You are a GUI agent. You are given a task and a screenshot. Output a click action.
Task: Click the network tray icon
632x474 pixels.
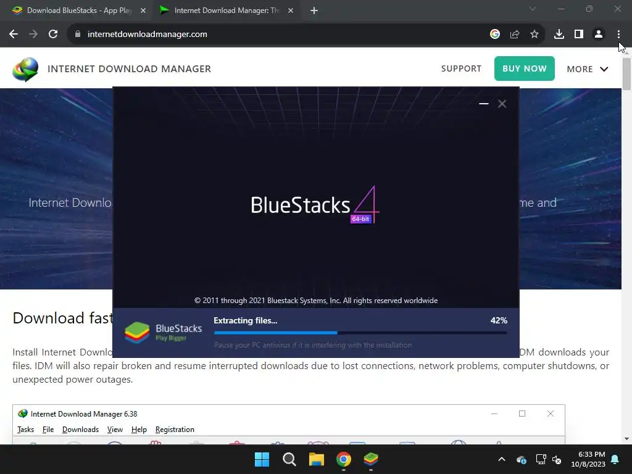point(541,459)
